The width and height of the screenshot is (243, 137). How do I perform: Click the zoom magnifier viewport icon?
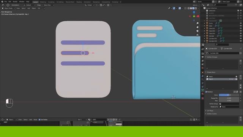[x=197, y=23]
